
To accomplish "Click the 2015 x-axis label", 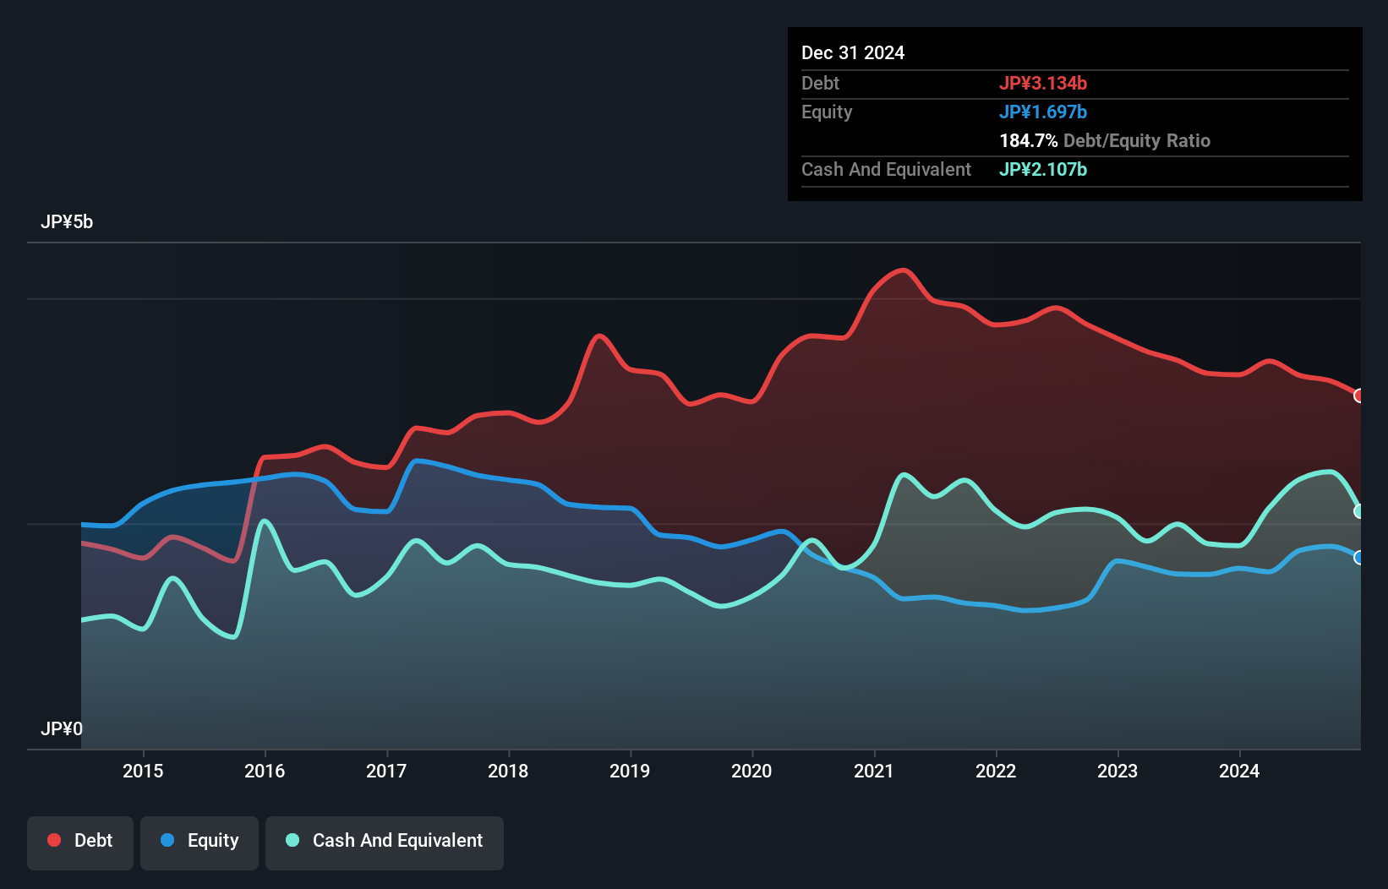I will [143, 771].
